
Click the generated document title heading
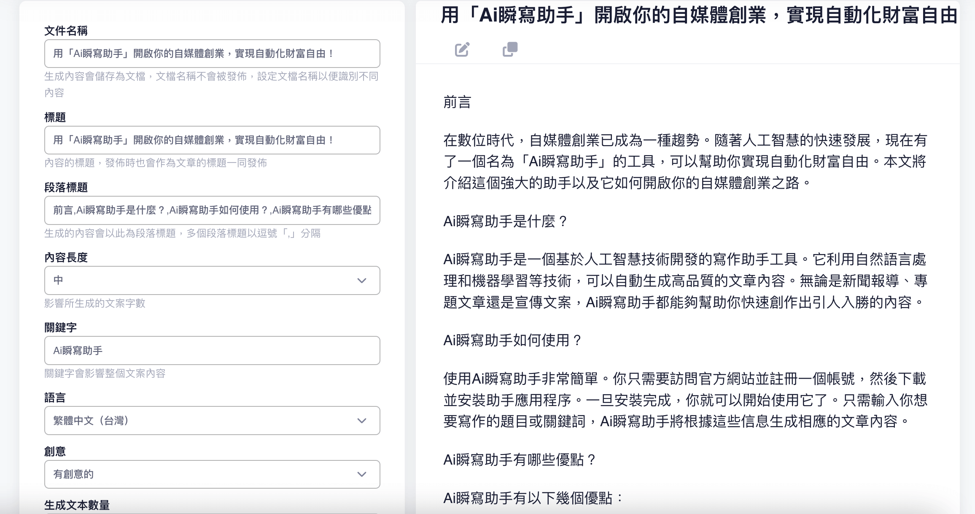point(698,16)
